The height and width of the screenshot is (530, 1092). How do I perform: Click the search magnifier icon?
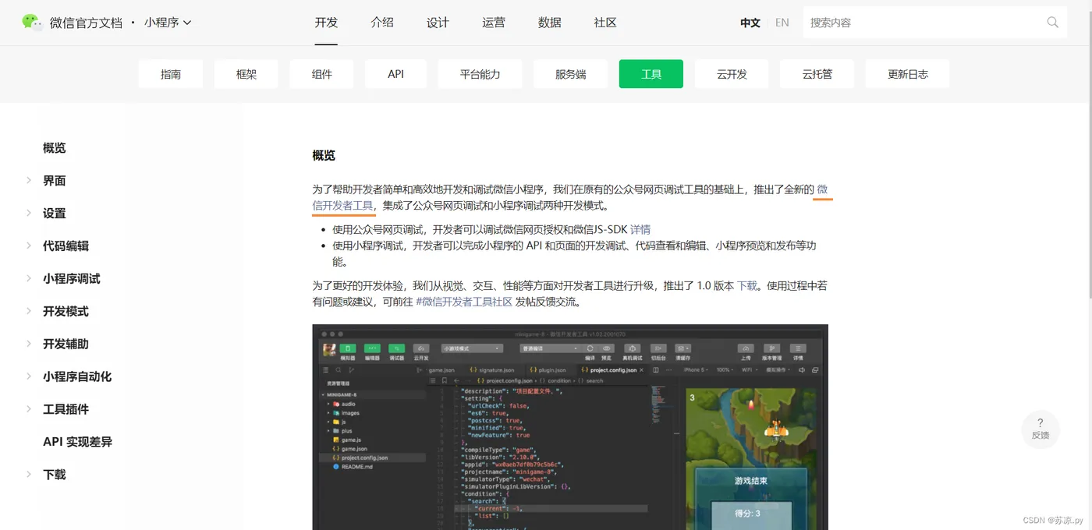point(1053,23)
